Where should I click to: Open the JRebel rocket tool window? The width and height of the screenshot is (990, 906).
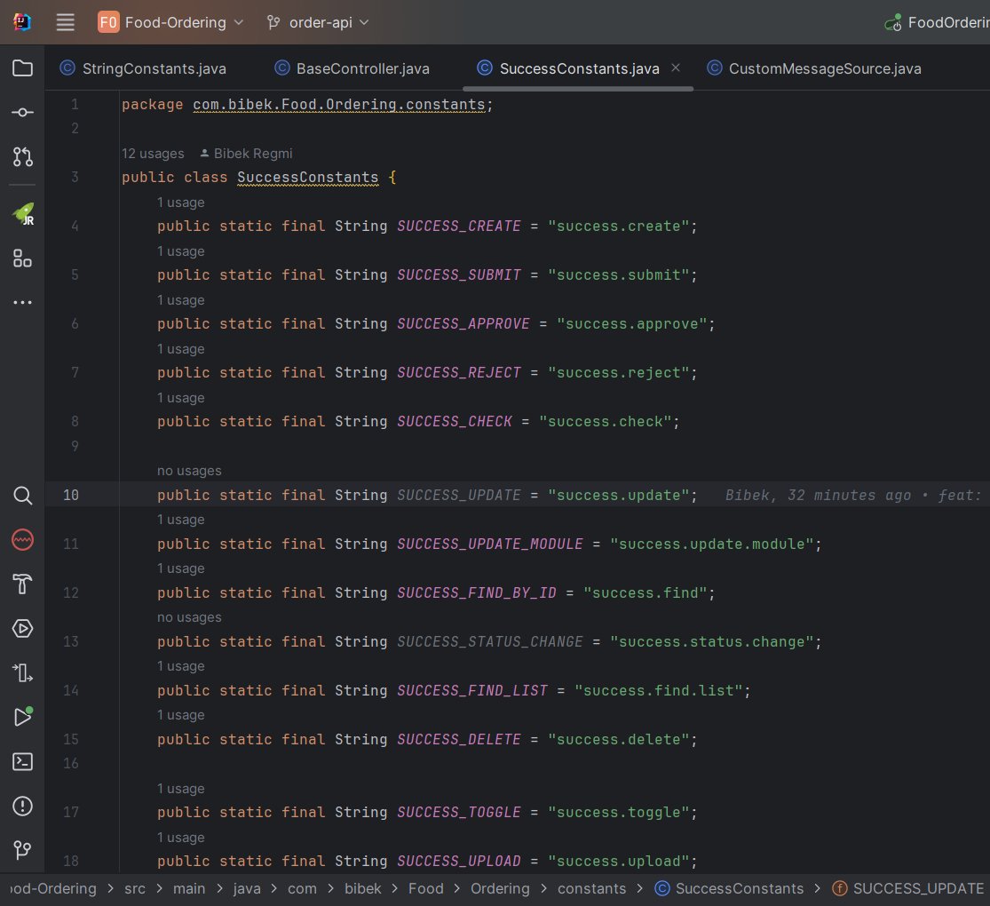[23, 214]
